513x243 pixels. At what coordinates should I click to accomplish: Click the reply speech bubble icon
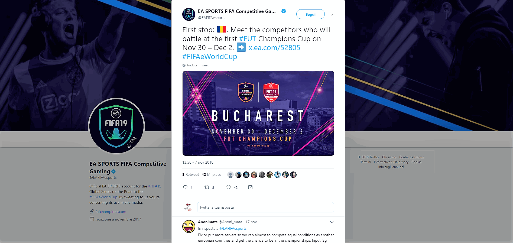(185, 187)
